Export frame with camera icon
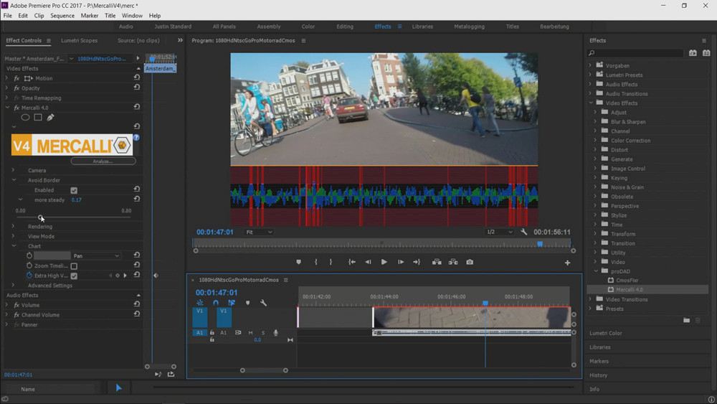717x404 pixels. pos(470,262)
